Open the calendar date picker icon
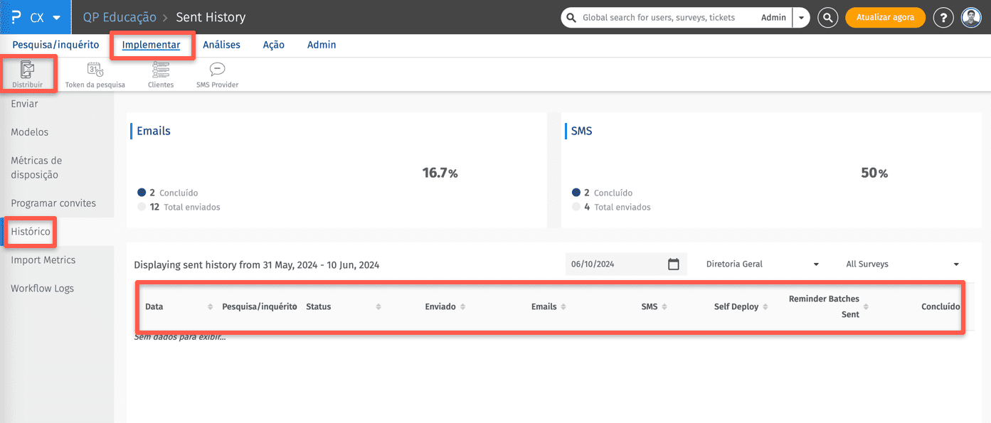The height and width of the screenshot is (423, 991). pyautogui.click(x=674, y=264)
